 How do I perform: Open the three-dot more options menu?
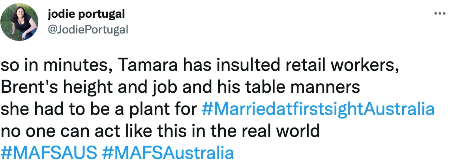click(x=439, y=13)
